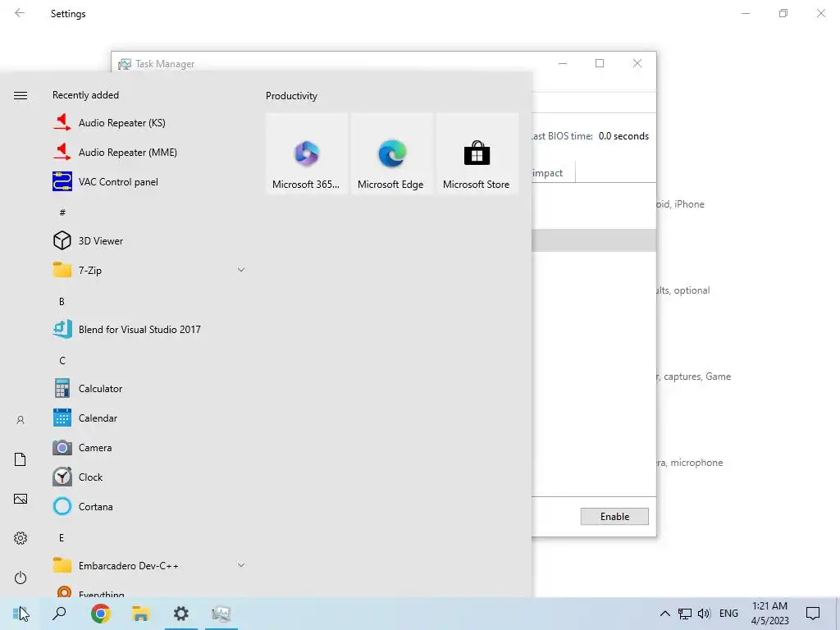Open Pictures from Start sidebar
This screenshot has height=630, width=840.
(21, 499)
